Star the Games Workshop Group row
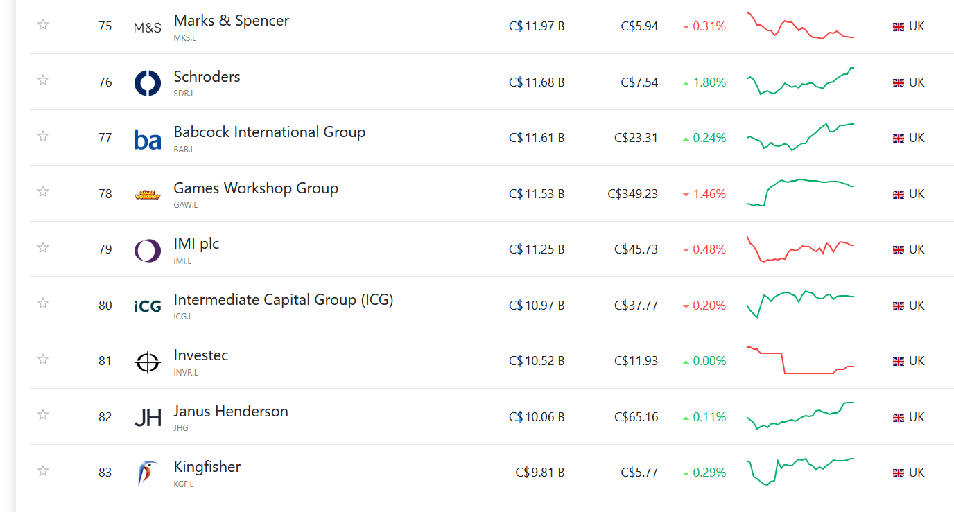 (x=43, y=192)
